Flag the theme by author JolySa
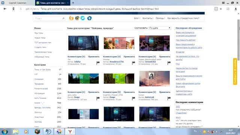This screenshot has height=135, width=240. (98, 63)
